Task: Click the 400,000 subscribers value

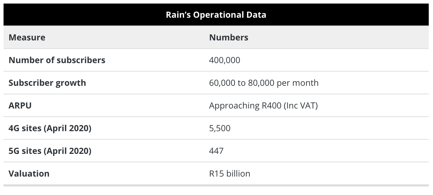Action: tap(225, 60)
